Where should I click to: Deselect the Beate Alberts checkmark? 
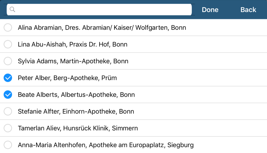[x=8, y=95]
